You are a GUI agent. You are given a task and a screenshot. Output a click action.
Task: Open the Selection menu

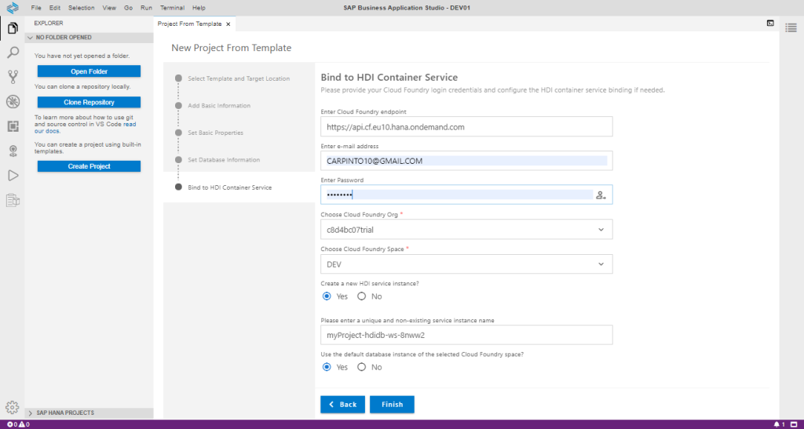[x=82, y=8]
